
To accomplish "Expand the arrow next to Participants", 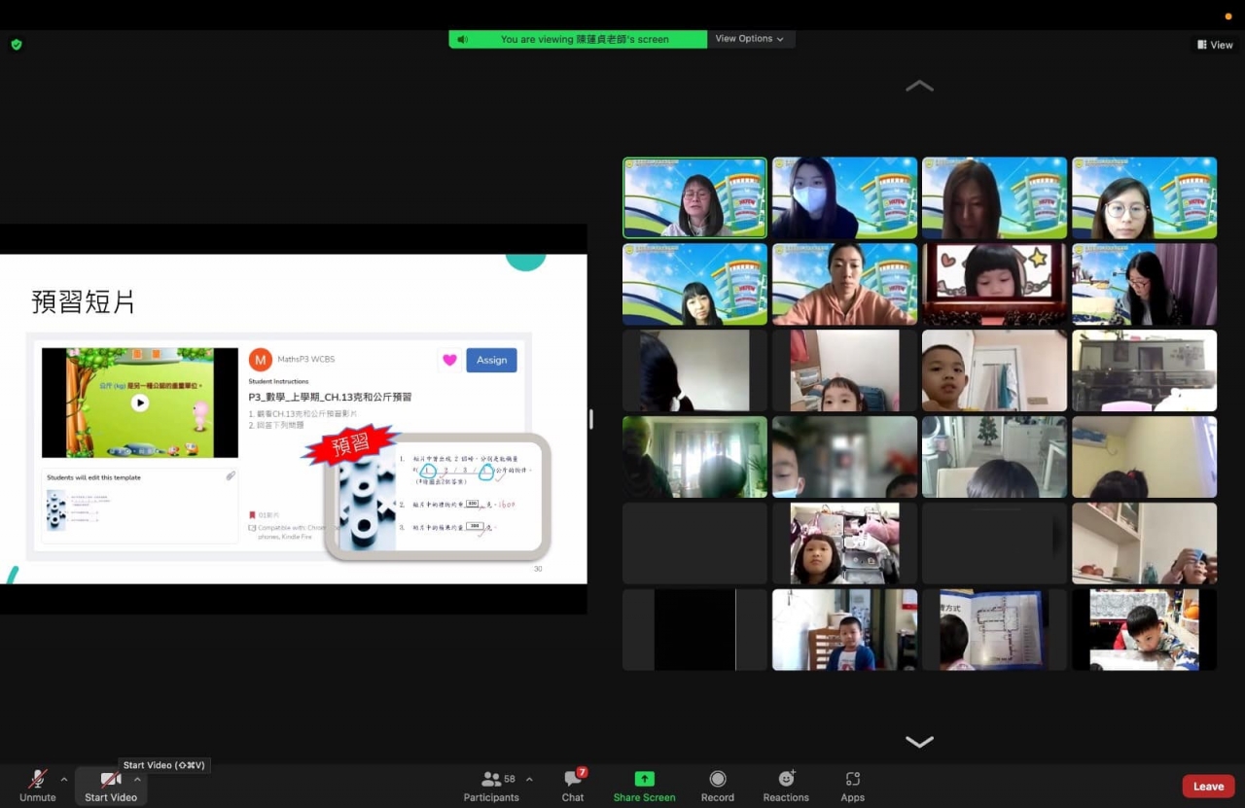I will pyautogui.click(x=529, y=780).
